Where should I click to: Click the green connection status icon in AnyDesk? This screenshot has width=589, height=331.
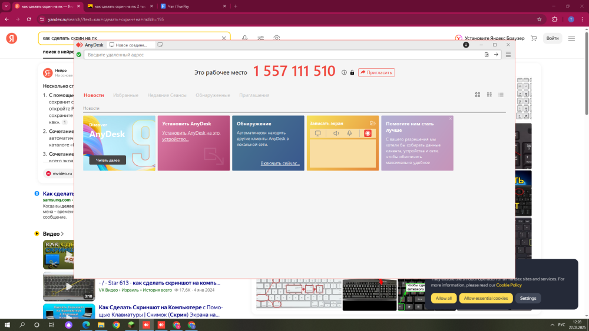(79, 55)
